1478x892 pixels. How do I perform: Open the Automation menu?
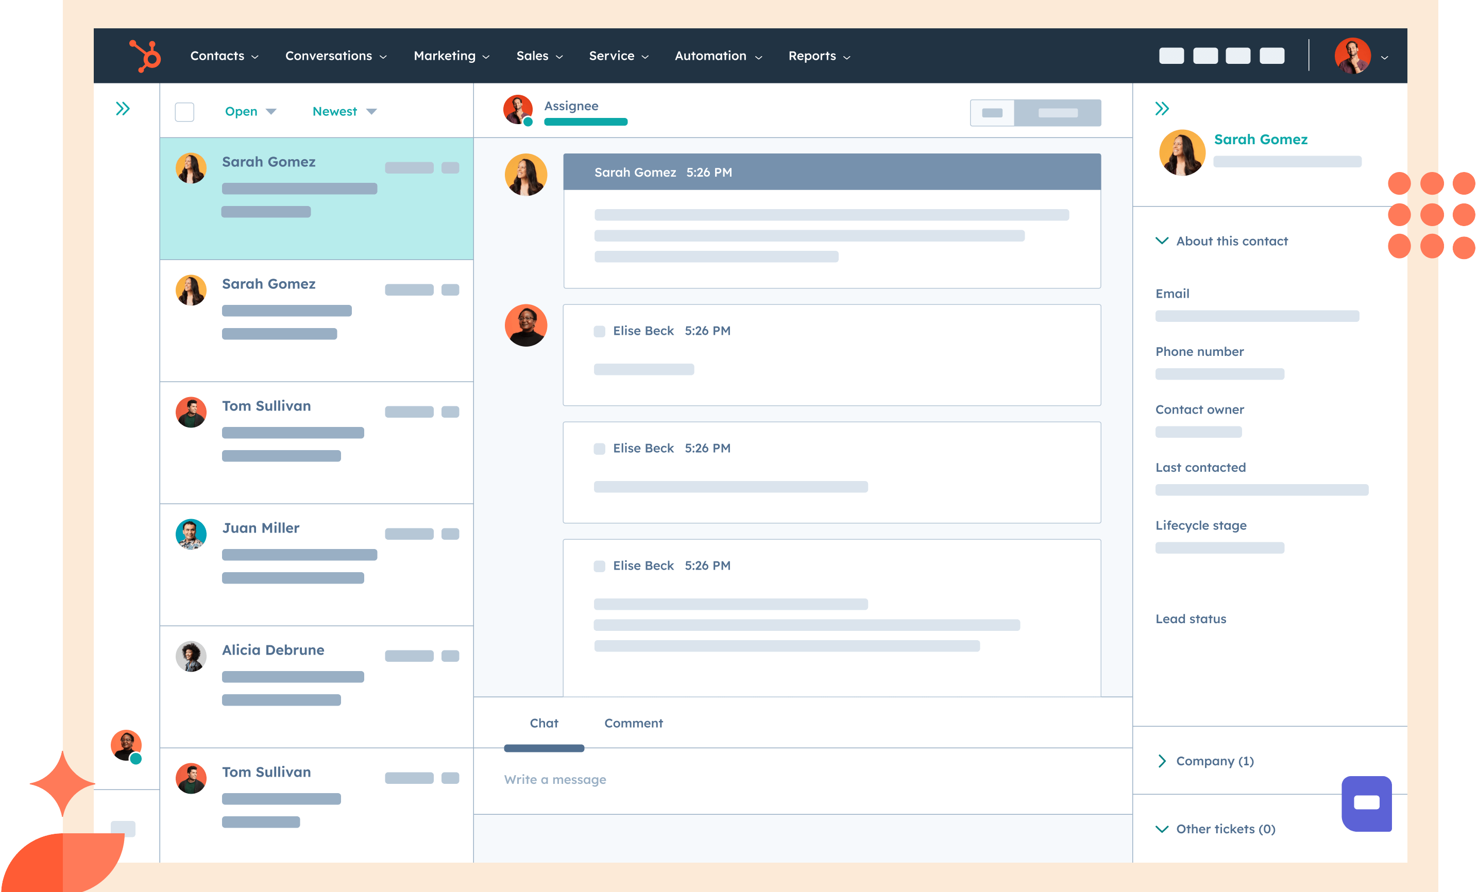tap(718, 56)
